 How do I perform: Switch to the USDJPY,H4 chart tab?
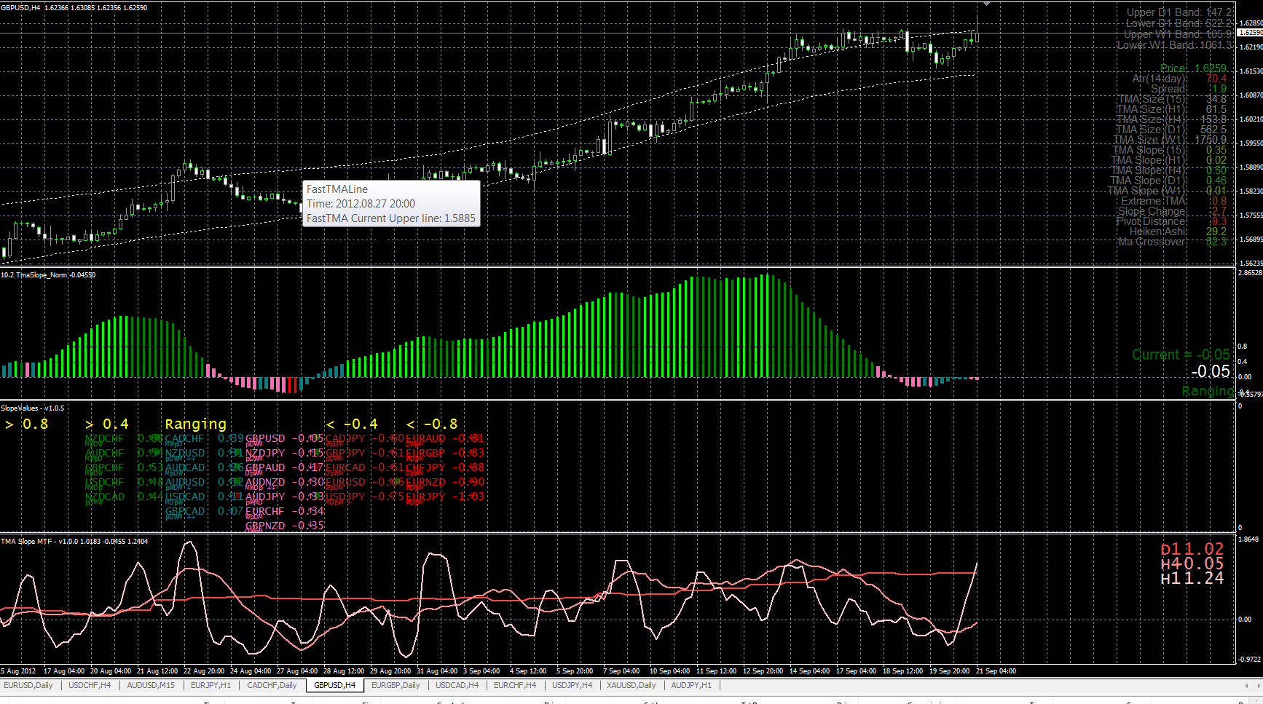(x=573, y=685)
